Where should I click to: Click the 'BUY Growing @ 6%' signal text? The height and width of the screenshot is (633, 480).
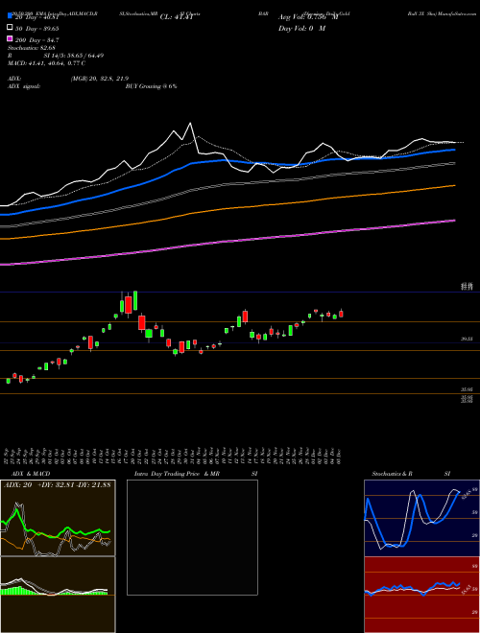pos(151,86)
